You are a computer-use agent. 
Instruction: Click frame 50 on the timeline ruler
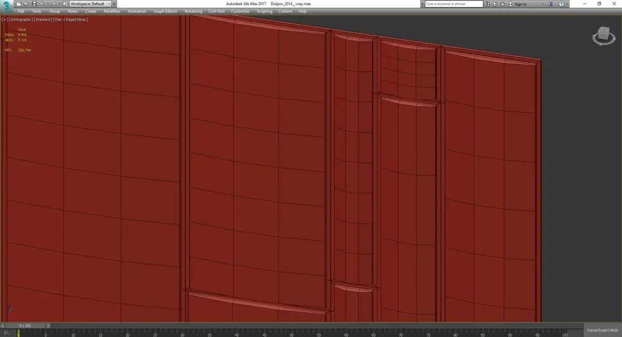pyautogui.click(x=291, y=334)
